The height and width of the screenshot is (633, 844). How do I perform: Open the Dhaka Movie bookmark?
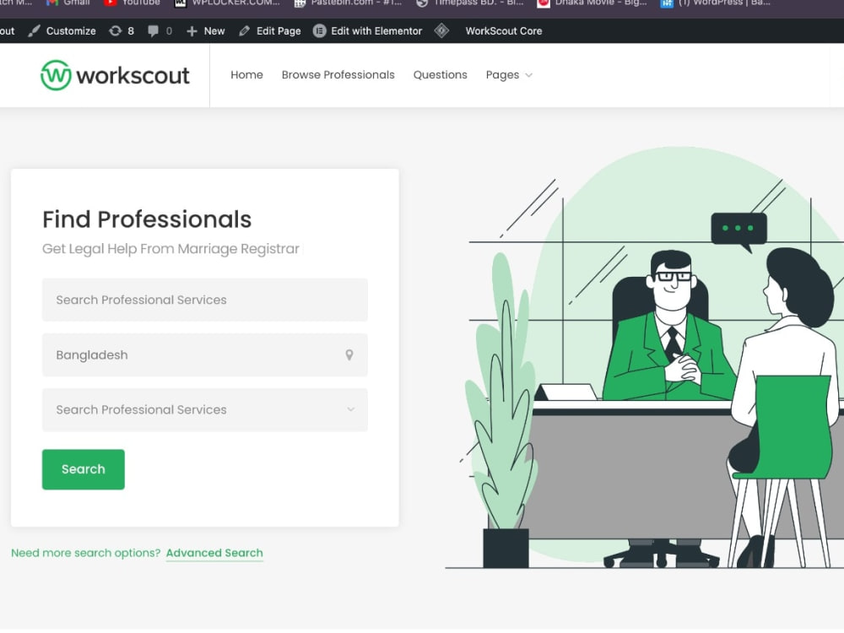point(592,3)
